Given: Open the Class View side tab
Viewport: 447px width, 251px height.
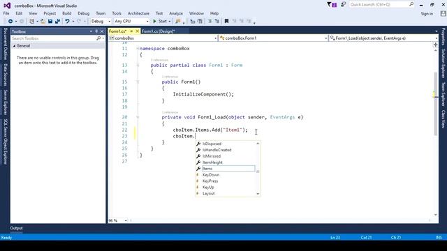Looking at the screenshot, I should click(x=443, y=119).
